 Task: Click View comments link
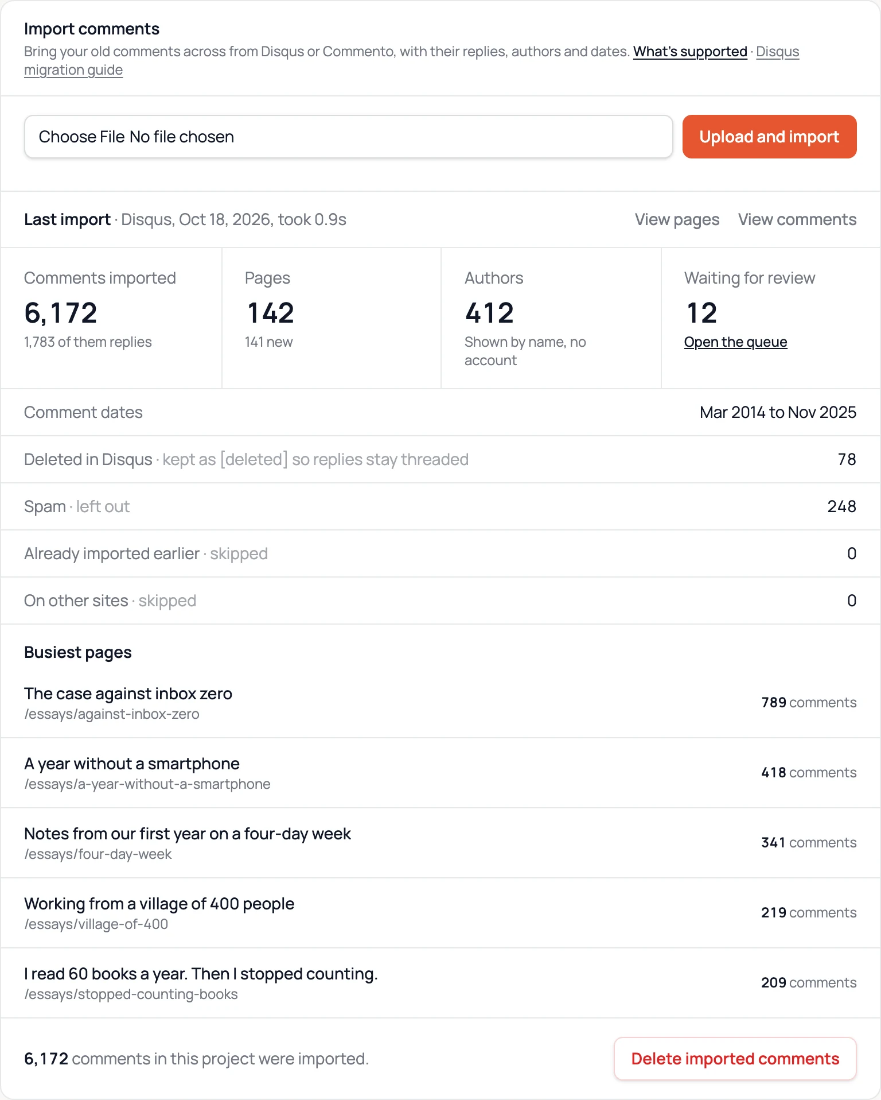click(x=797, y=219)
